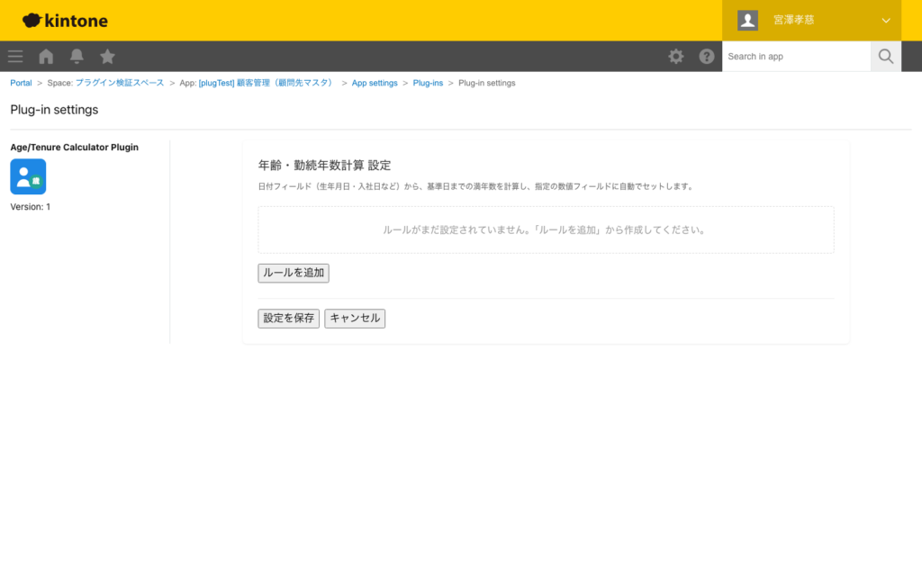Click the Age/Tenure Calculator Plugin icon

28,177
